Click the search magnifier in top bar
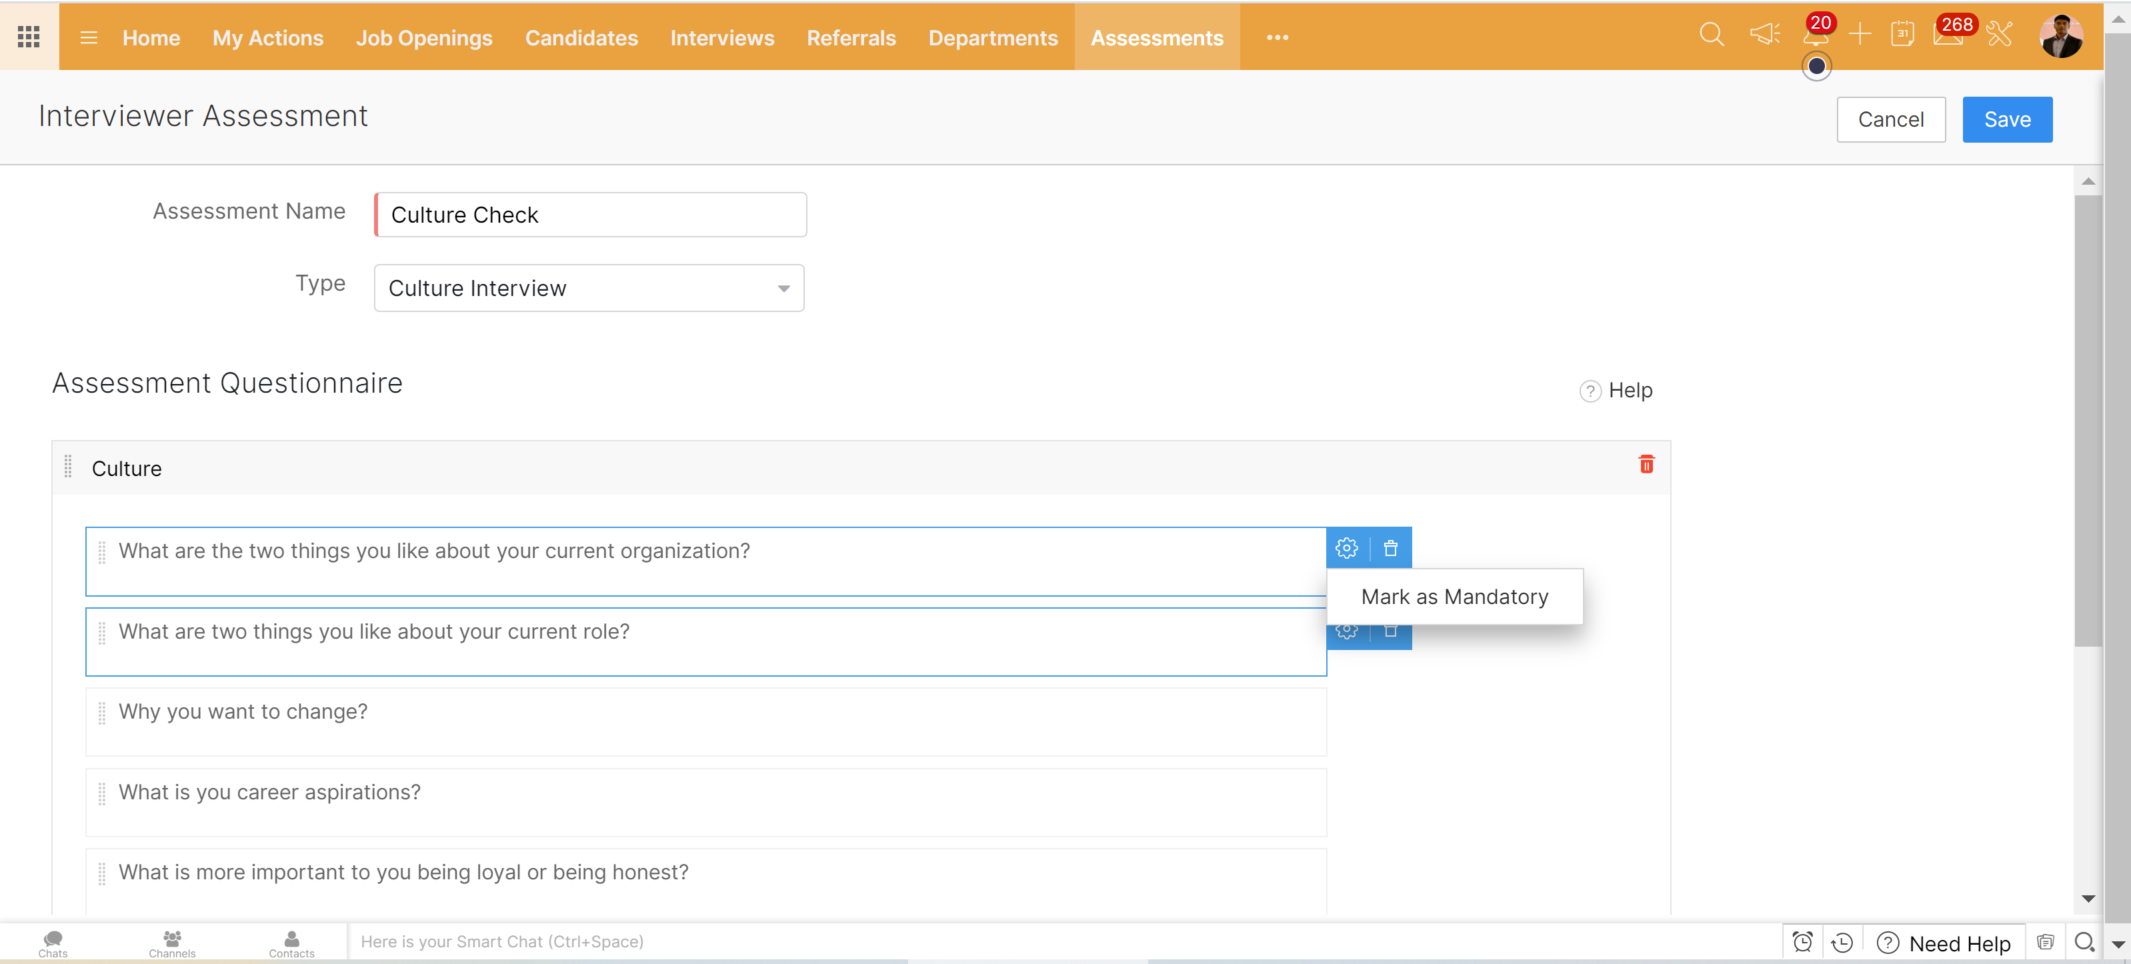The width and height of the screenshot is (2131, 964). click(1711, 35)
